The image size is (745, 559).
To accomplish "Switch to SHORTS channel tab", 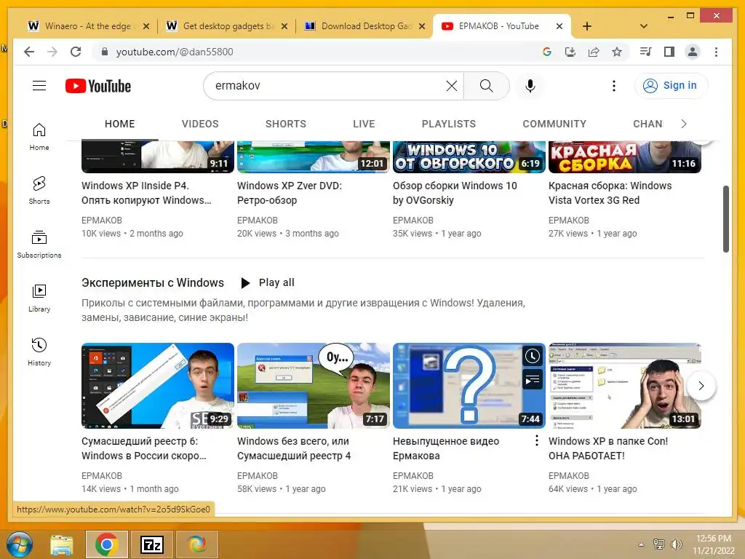I will point(285,124).
